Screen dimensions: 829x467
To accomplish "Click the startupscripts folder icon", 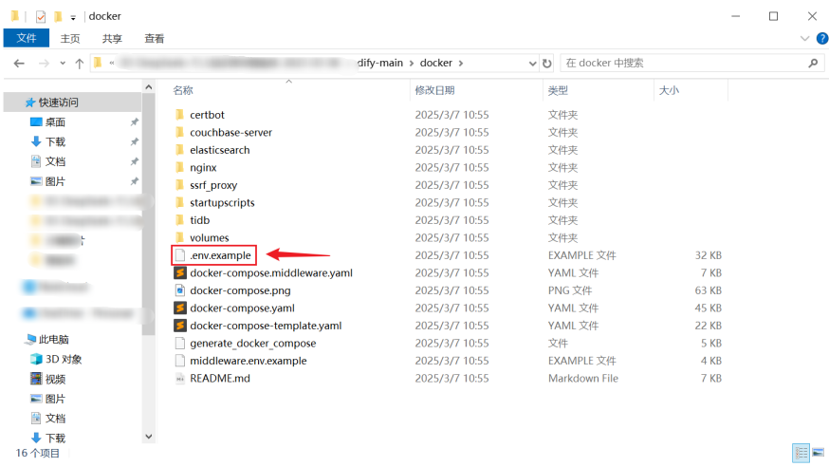I will (180, 202).
